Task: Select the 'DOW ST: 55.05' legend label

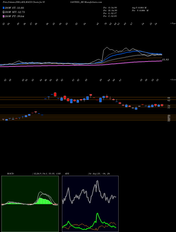Action: point(14,8)
